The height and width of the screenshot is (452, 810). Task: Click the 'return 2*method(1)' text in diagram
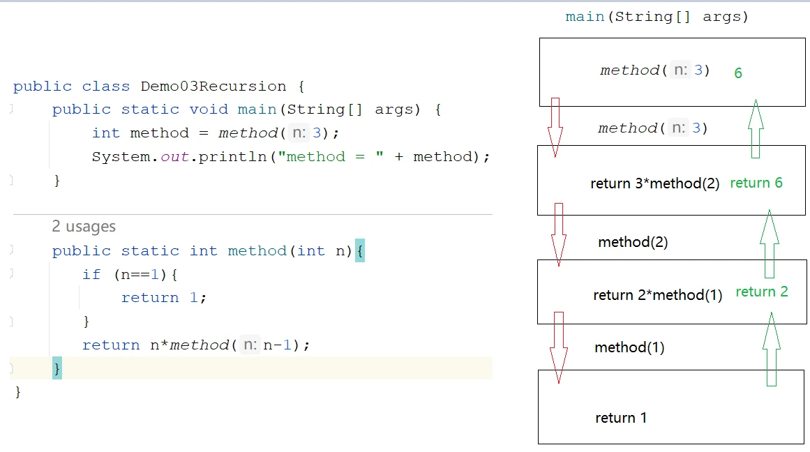tap(658, 295)
